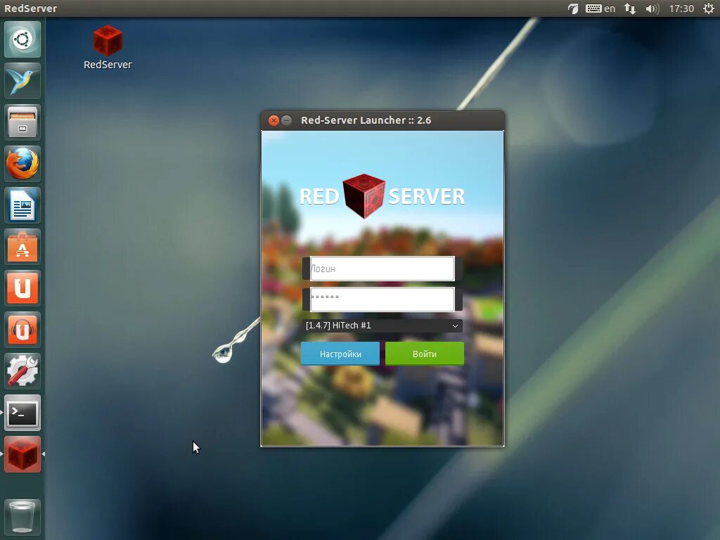Screen dimensions: 720x540
Task: Launch Firefox browser from the dock
Action: [22, 163]
